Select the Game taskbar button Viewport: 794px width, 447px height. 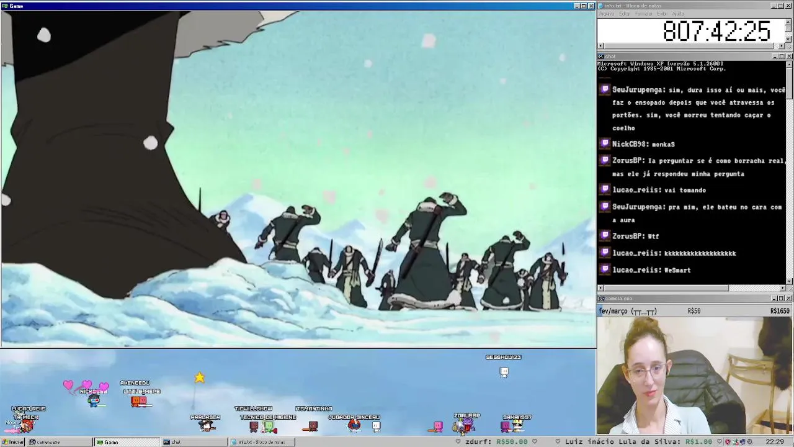tap(127, 442)
